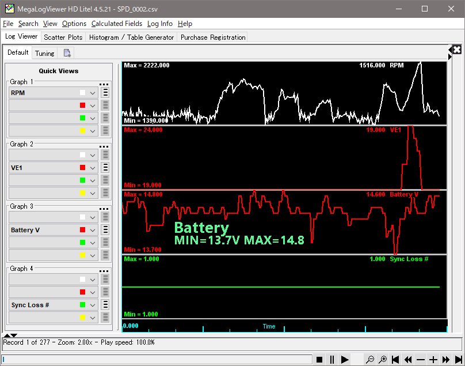Open Graph 3 yellow slot dropdown
The width and height of the screenshot is (465, 366).
(x=93, y=255)
